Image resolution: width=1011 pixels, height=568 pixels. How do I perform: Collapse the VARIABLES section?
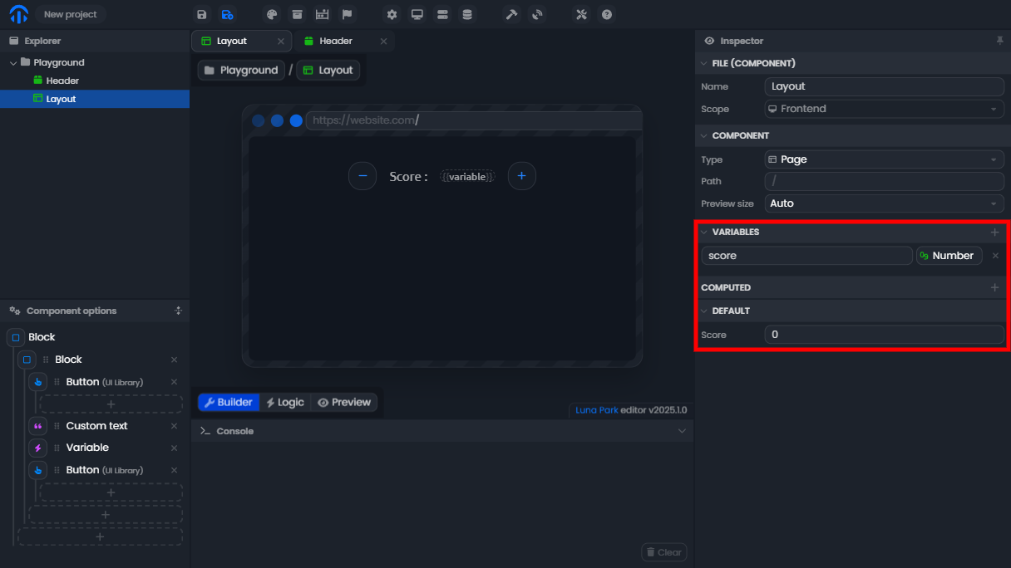(703, 233)
